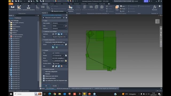171x96 pixels.
Task: Select the fourth Stile option icon
Action: 62,66
